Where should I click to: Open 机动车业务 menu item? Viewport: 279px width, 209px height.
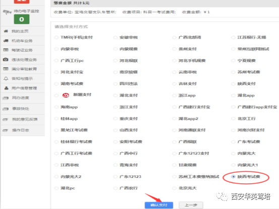pos(22,41)
